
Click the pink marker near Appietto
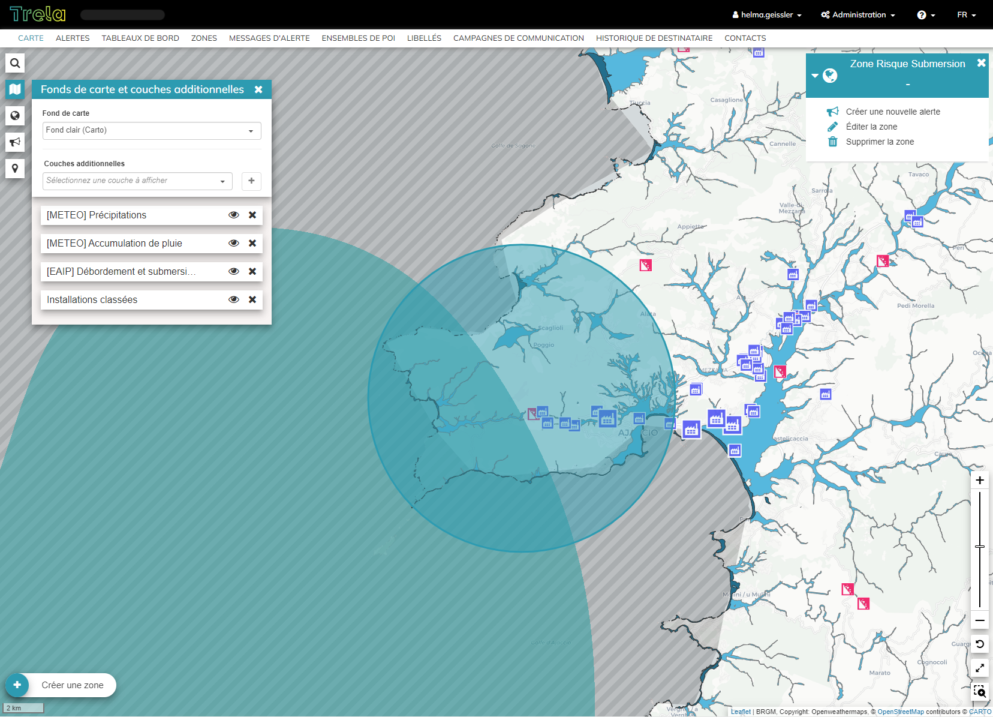(645, 265)
